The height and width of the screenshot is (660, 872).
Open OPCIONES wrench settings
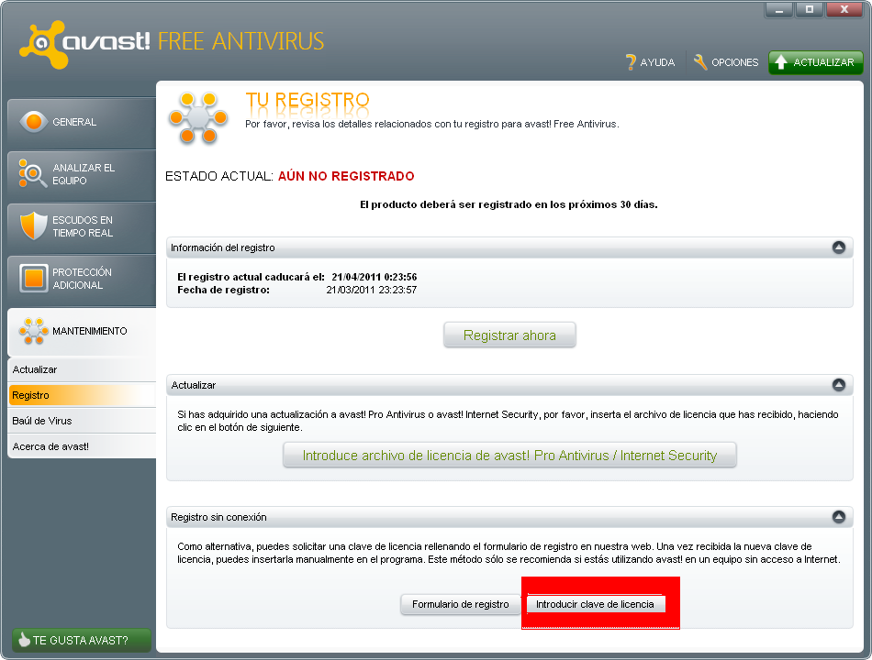click(x=726, y=62)
